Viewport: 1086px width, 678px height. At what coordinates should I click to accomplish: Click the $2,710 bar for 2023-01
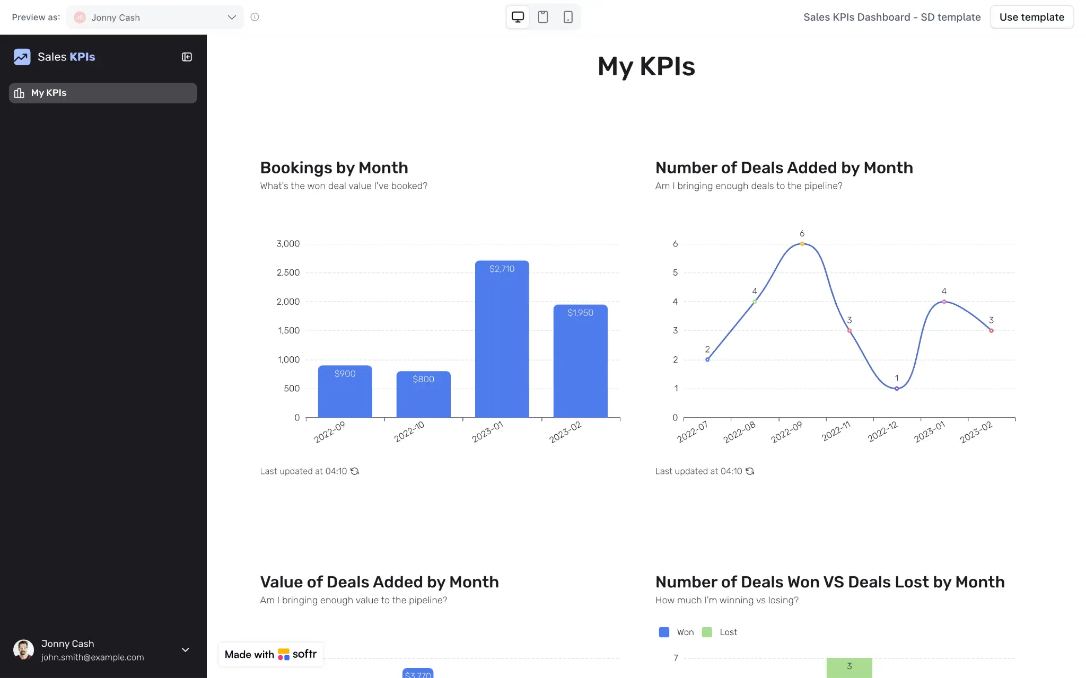pos(502,339)
